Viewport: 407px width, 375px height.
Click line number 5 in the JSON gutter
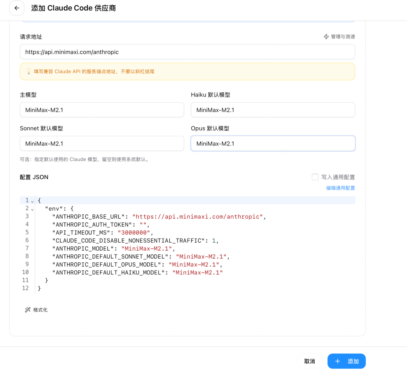tap(27, 232)
